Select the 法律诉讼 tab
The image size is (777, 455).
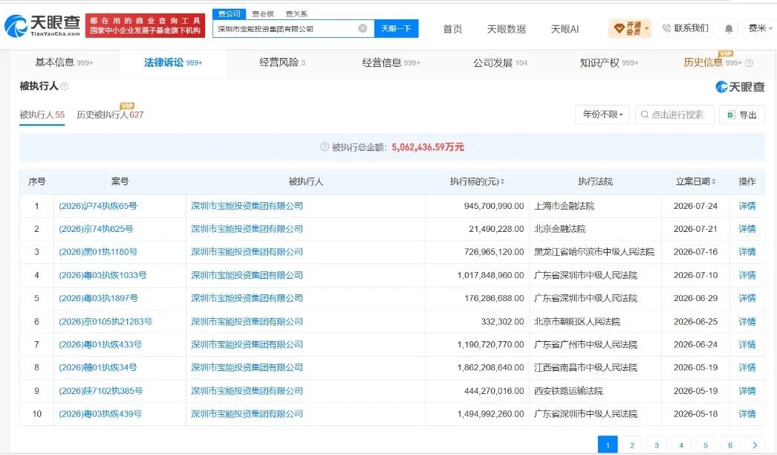pos(173,62)
